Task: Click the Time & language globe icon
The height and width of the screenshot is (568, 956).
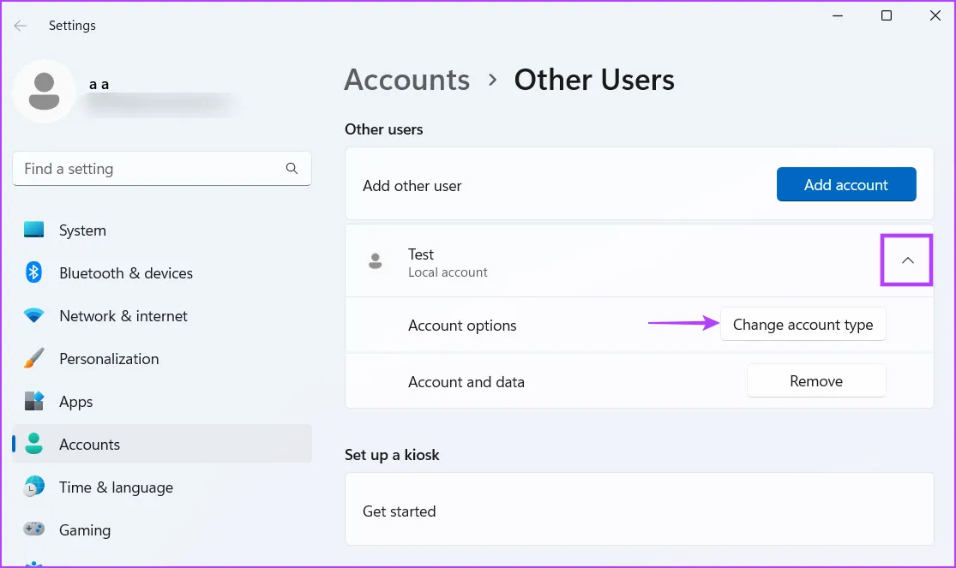Action: coord(34,487)
